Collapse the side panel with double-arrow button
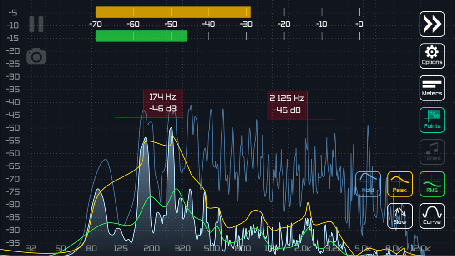 pyautogui.click(x=432, y=24)
